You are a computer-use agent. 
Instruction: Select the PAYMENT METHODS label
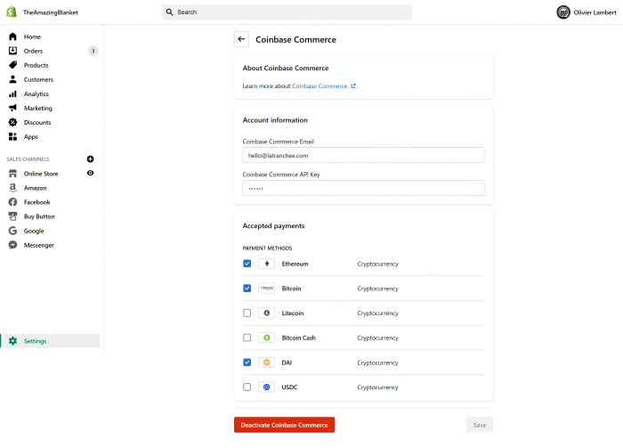point(267,248)
